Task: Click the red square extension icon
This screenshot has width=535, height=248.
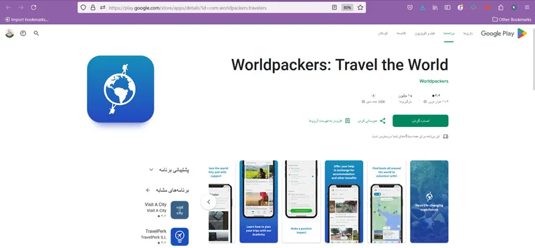Action: pos(488,7)
